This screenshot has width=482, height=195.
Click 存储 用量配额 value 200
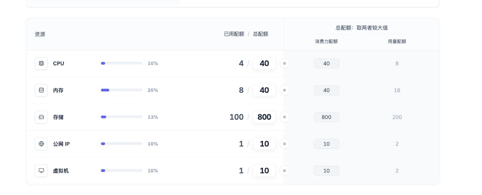[x=397, y=117]
